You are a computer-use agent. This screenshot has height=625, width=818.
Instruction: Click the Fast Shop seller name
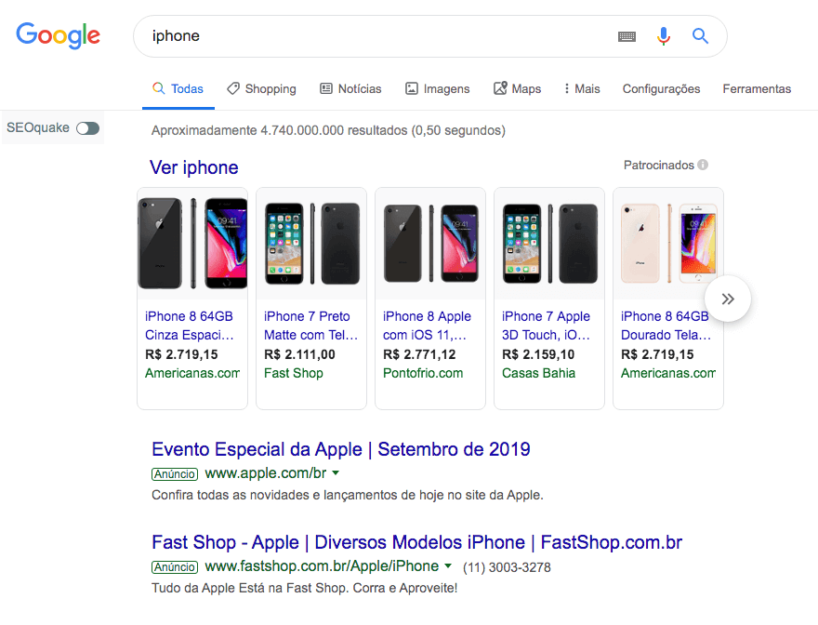(x=293, y=373)
